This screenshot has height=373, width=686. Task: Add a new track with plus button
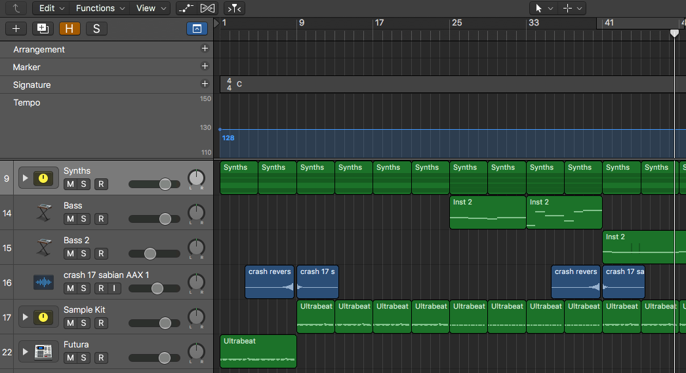click(16, 28)
